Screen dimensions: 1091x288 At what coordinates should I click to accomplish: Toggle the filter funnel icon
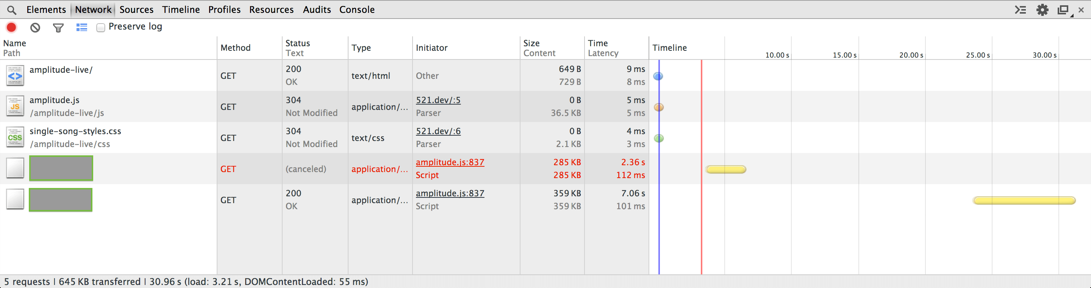(x=58, y=28)
